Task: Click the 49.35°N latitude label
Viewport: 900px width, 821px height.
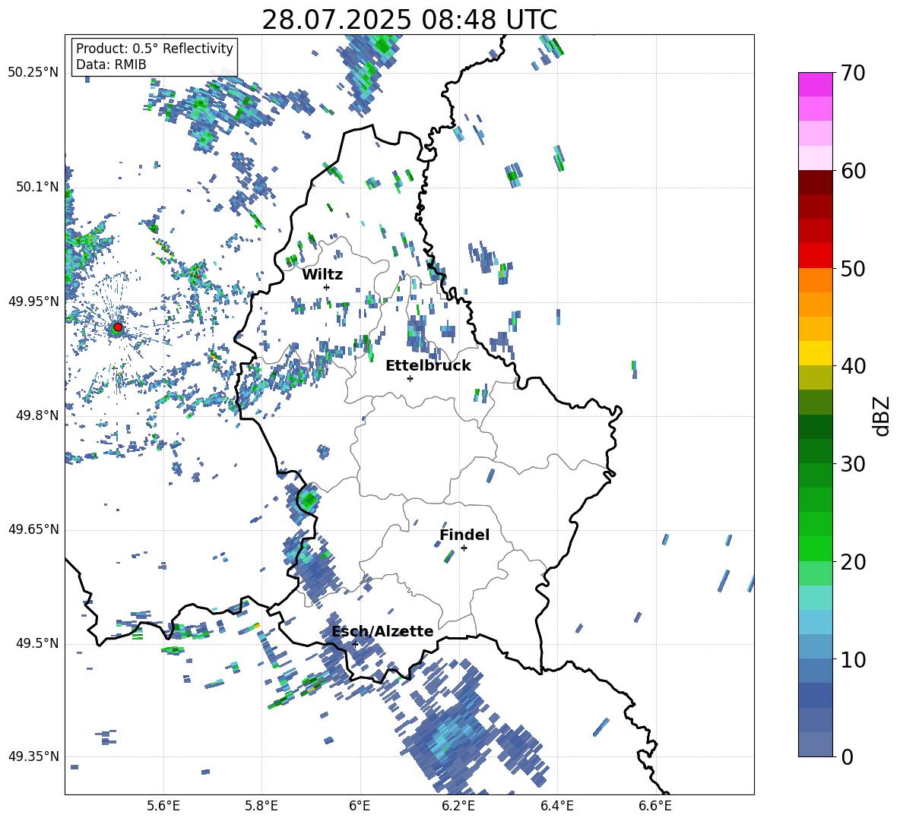Action: coord(33,756)
